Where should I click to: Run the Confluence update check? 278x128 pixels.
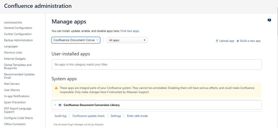pyautogui.click(x=89, y=116)
